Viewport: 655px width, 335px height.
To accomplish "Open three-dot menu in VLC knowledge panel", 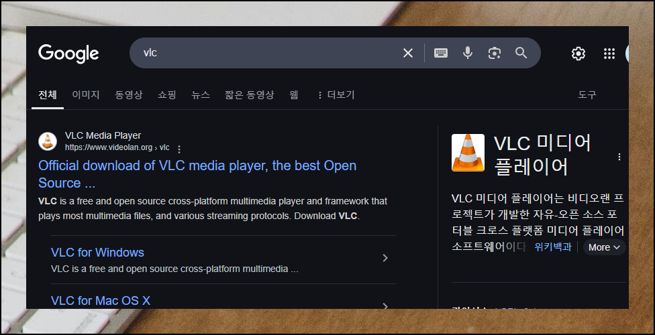I will pyautogui.click(x=619, y=157).
